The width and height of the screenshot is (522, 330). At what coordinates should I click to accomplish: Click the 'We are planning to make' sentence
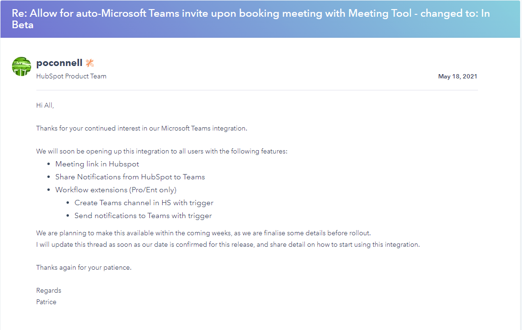pyautogui.click(x=203, y=233)
